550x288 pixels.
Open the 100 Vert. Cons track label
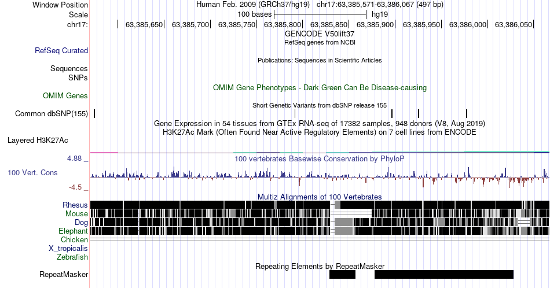coord(32,172)
